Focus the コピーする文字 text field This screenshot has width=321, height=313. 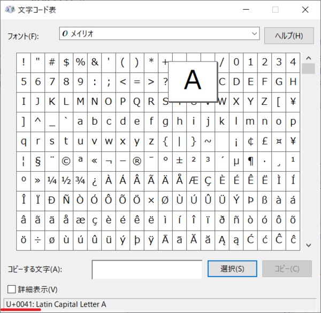pos(147,269)
